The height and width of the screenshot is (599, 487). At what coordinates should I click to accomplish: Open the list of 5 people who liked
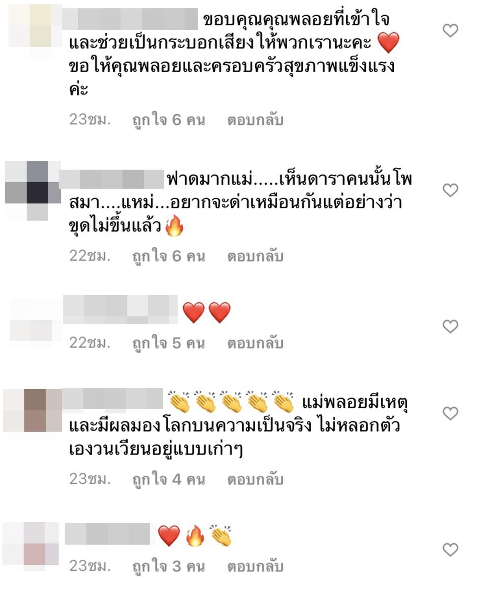[x=169, y=343]
